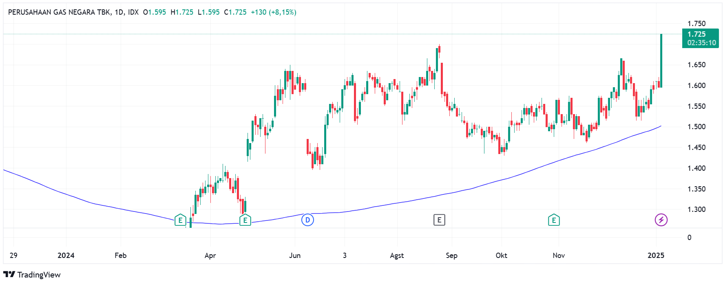Click the Nov label on time axis

(x=559, y=256)
